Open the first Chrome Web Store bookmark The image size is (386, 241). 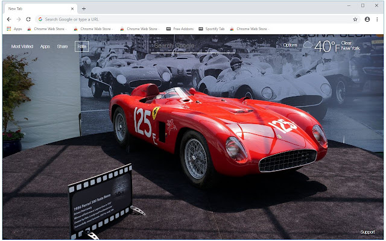47,29
